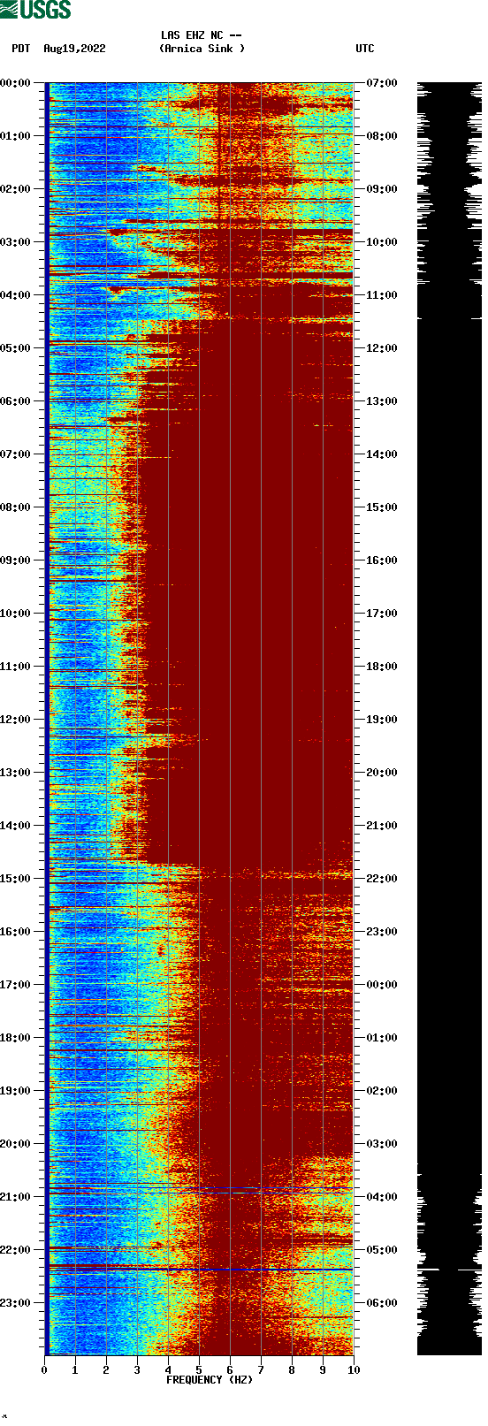The width and height of the screenshot is (488, 1426).
Task: Click the 22:00 UTC time label
Action: [x=381, y=879]
